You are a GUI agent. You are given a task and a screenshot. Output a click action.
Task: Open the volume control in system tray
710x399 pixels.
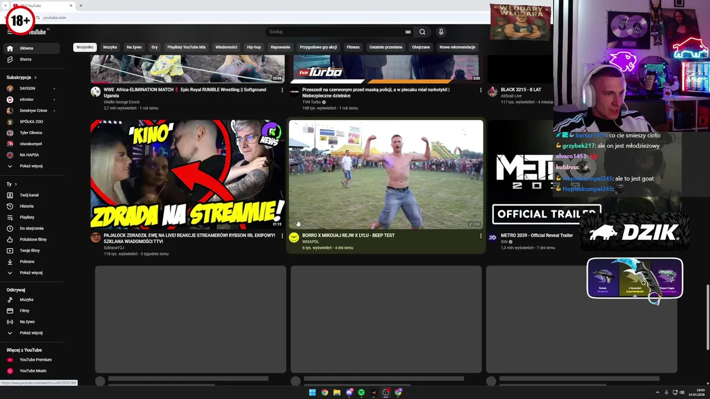[x=682, y=392]
